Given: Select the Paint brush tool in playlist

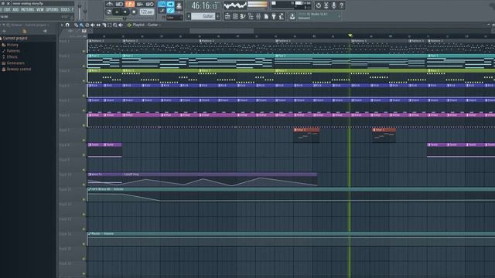Looking at the screenshot, I should (x=81, y=25).
